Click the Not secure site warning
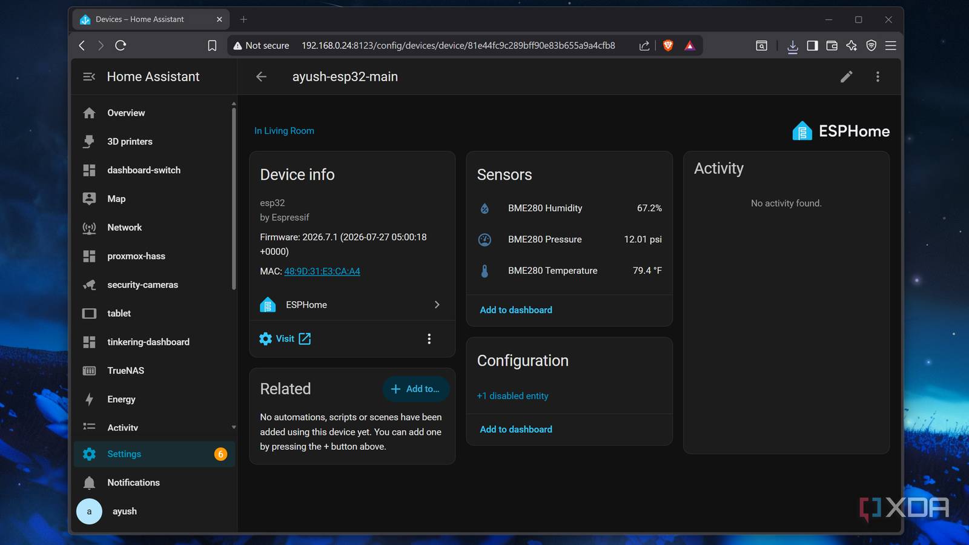This screenshot has height=545, width=969. 262,45
